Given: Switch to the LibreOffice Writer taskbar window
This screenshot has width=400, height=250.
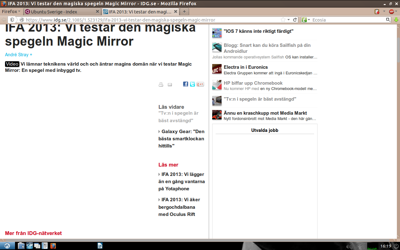Looking at the screenshot, I should point(100,246).
